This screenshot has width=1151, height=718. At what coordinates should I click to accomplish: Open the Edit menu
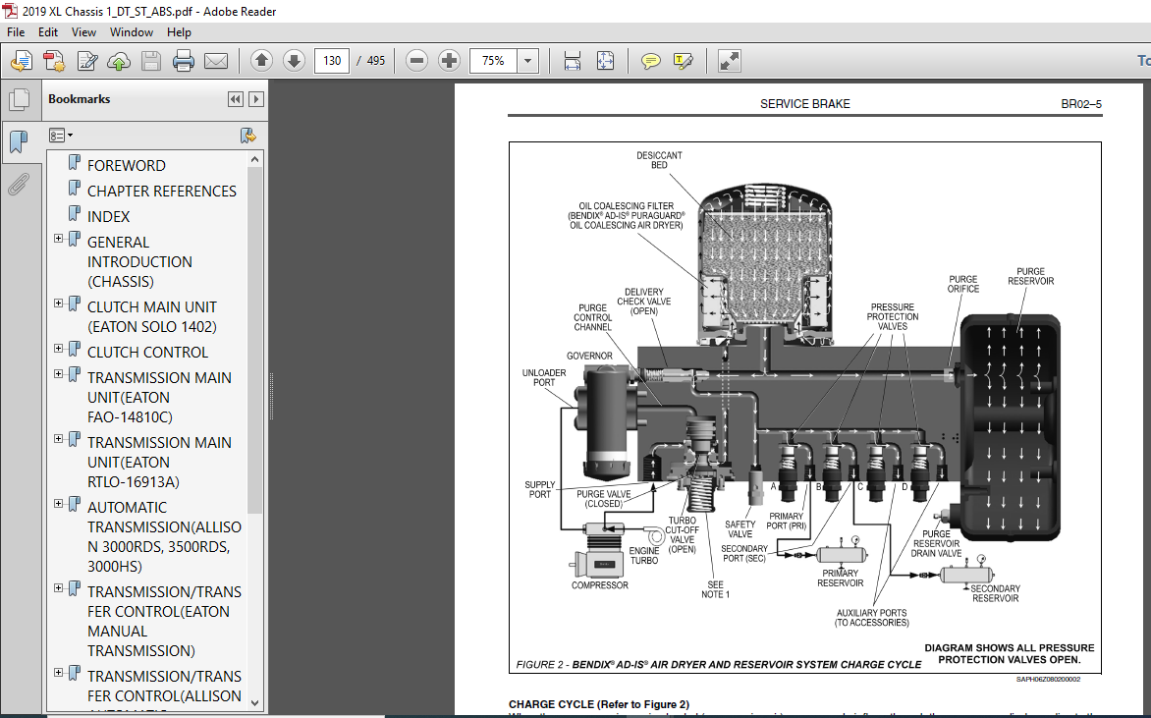click(x=48, y=32)
